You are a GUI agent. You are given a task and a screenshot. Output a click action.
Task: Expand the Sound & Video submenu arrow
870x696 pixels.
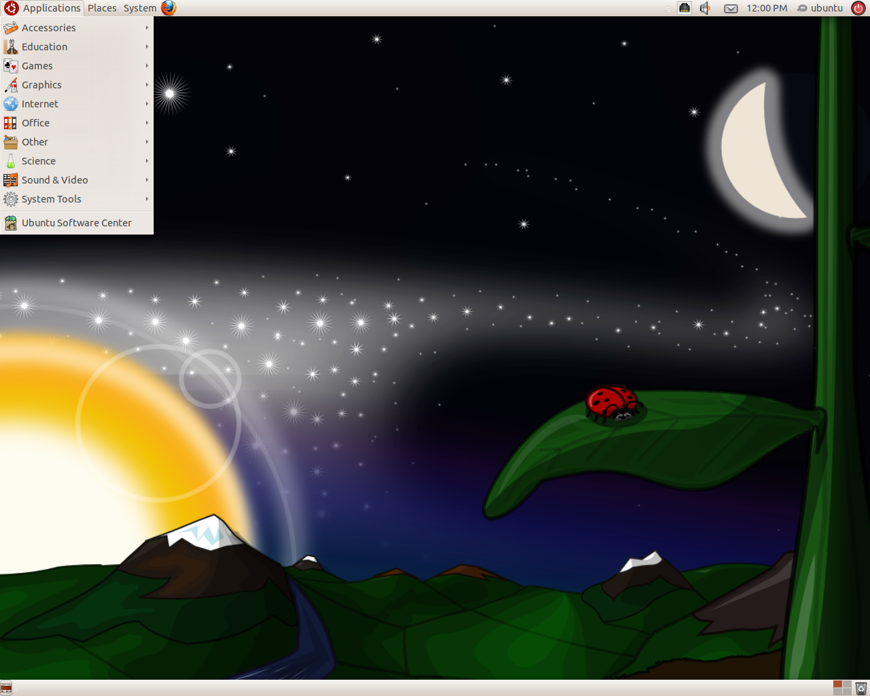coord(147,180)
